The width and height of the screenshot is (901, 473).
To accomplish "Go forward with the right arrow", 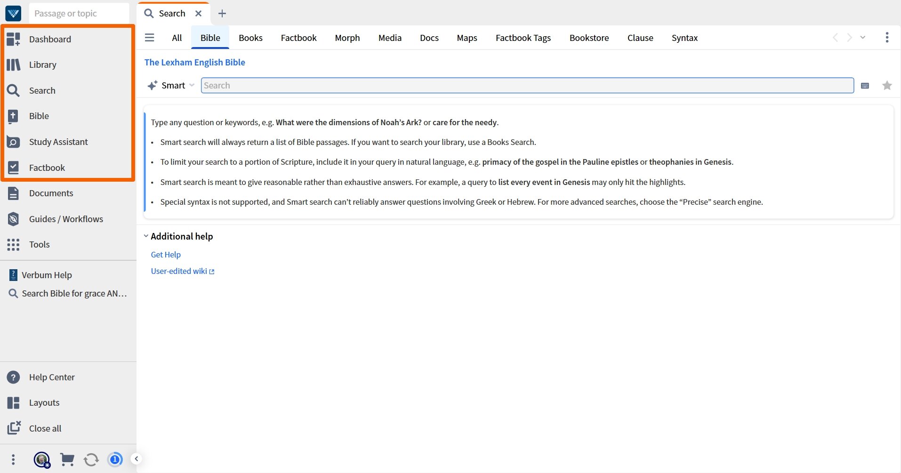I will [850, 38].
